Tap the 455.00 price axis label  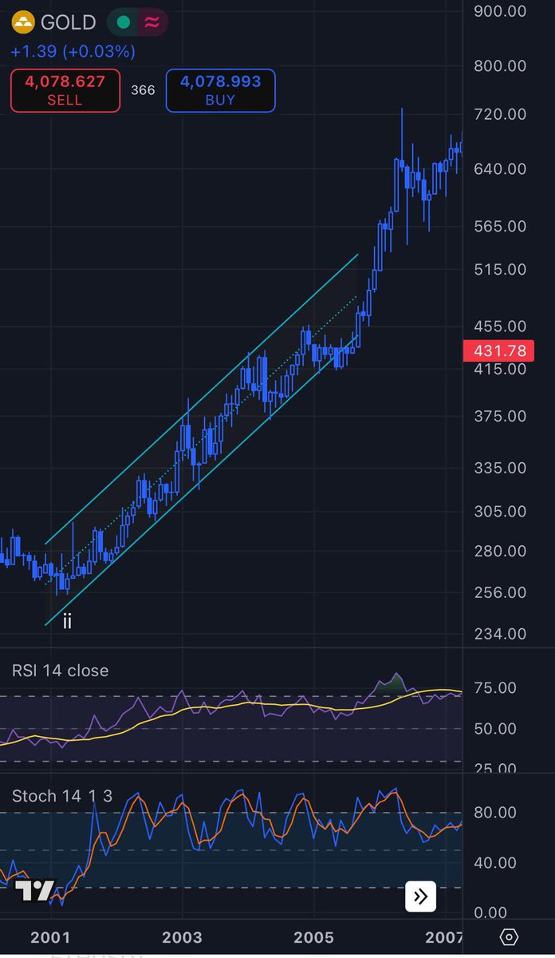[x=499, y=326]
